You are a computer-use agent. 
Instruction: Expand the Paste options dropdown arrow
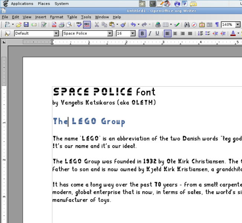click(117, 25)
